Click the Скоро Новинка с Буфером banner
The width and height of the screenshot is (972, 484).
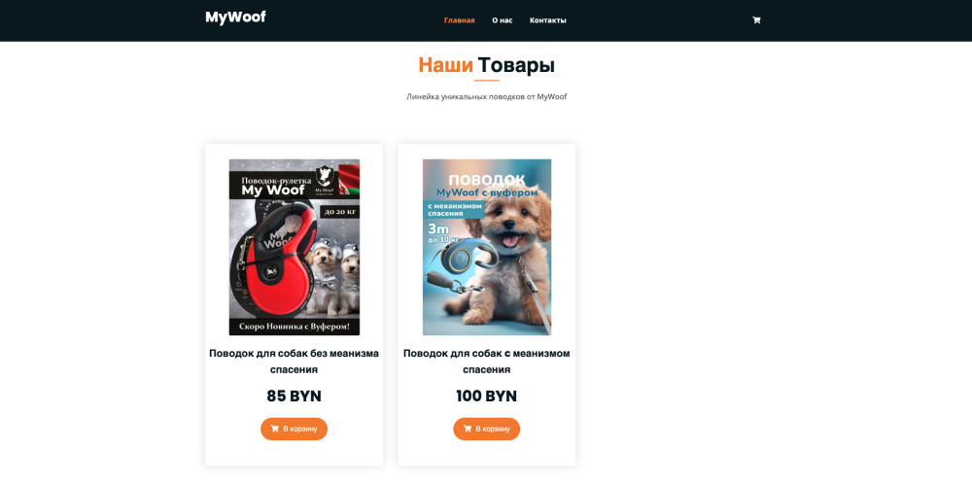[x=295, y=326]
